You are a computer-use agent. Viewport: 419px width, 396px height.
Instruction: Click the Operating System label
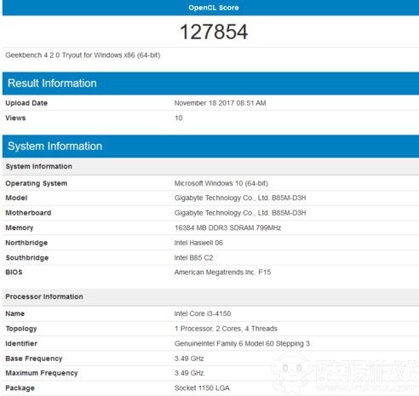point(37,183)
